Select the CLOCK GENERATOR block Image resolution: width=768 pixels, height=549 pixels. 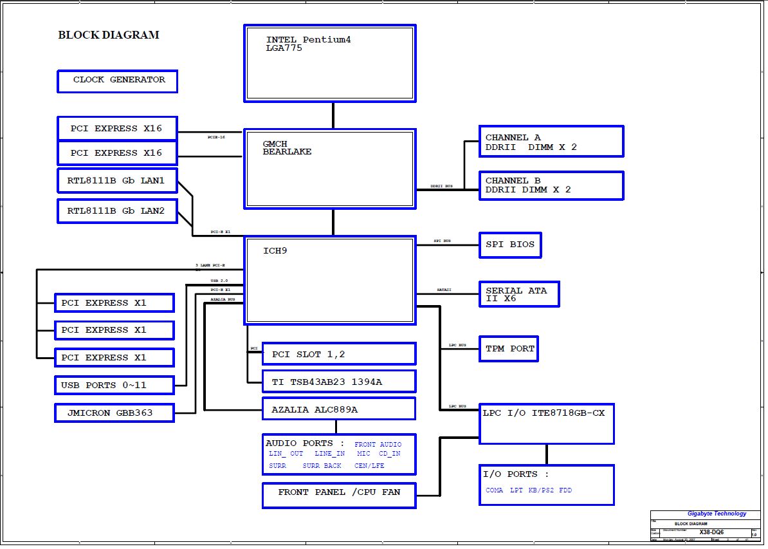pos(118,81)
